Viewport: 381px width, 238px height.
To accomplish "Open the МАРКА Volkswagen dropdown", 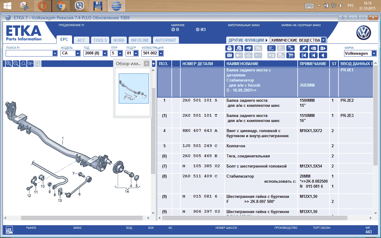I will click(374, 53).
